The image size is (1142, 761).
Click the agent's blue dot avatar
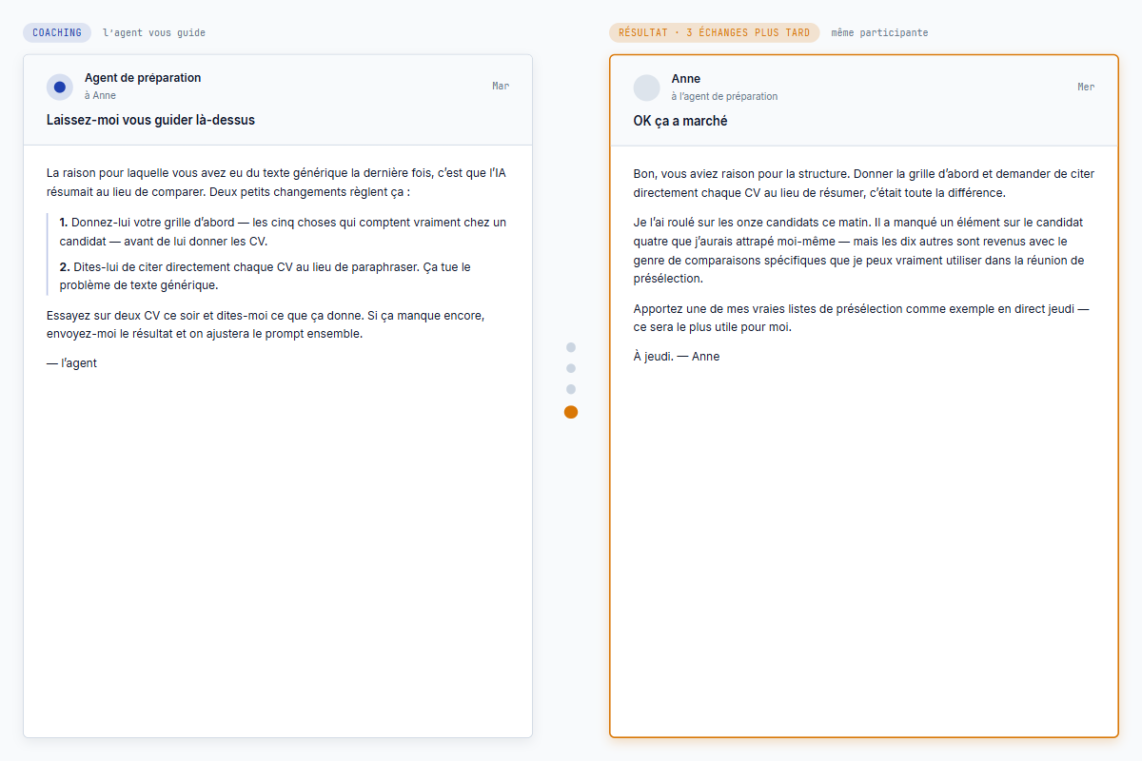tap(60, 88)
